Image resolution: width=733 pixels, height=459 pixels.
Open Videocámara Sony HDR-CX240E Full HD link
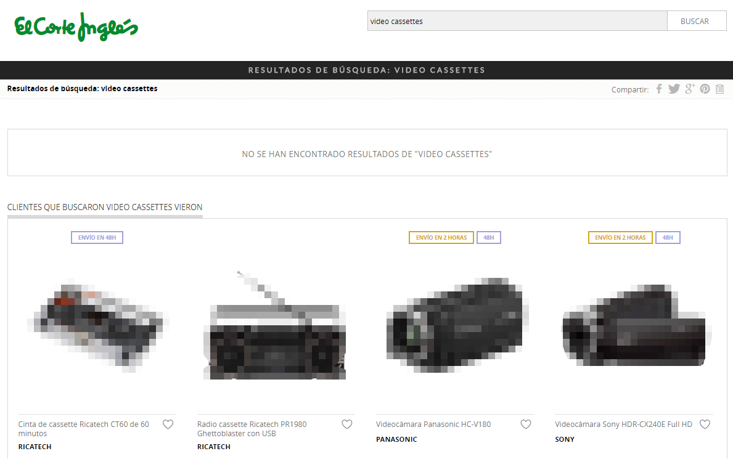pyautogui.click(x=624, y=424)
